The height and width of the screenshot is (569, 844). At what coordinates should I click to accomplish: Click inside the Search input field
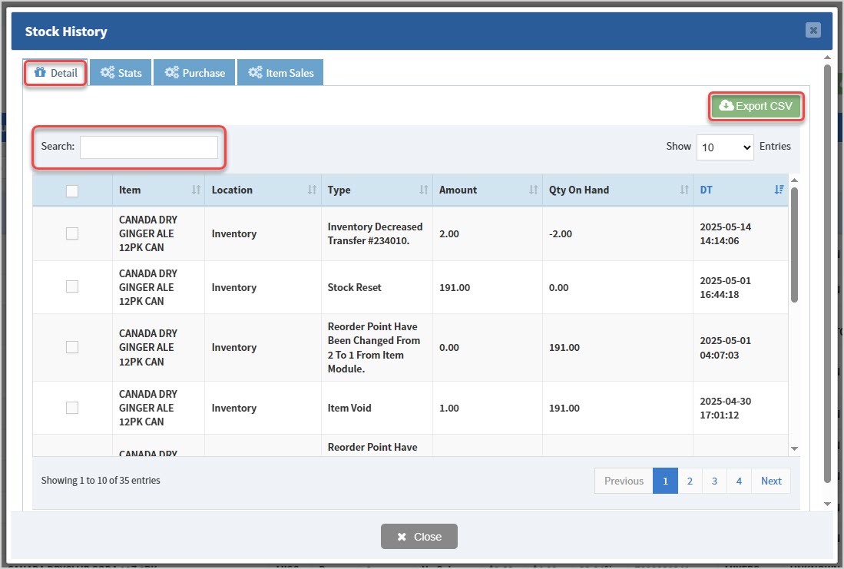(x=149, y=146)
